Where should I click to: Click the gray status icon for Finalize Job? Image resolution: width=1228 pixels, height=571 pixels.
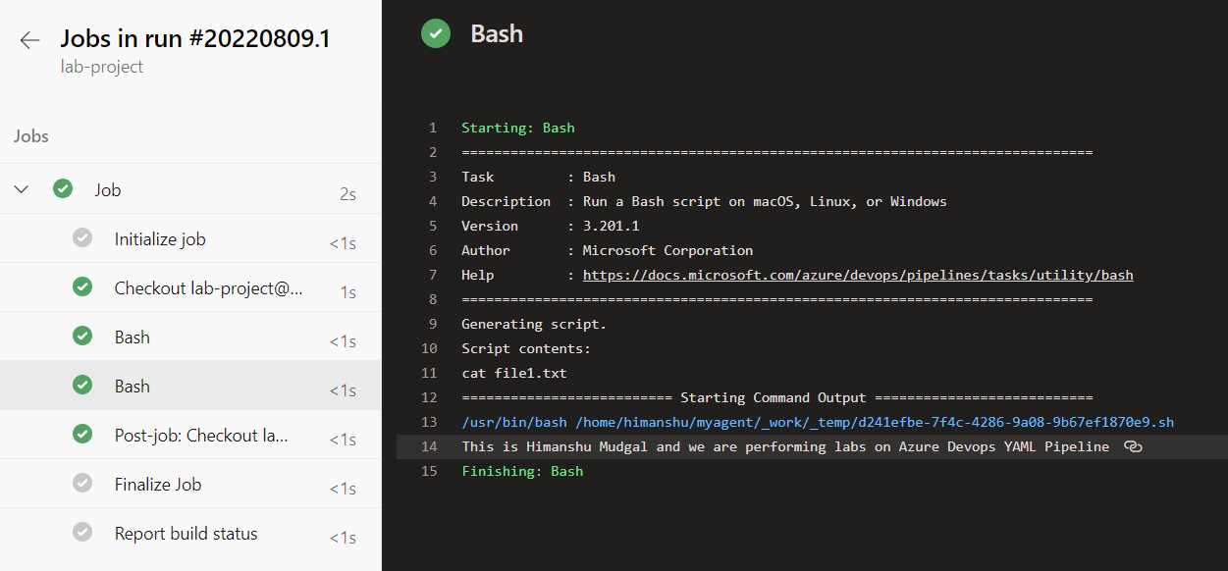(x=82, y=484)
